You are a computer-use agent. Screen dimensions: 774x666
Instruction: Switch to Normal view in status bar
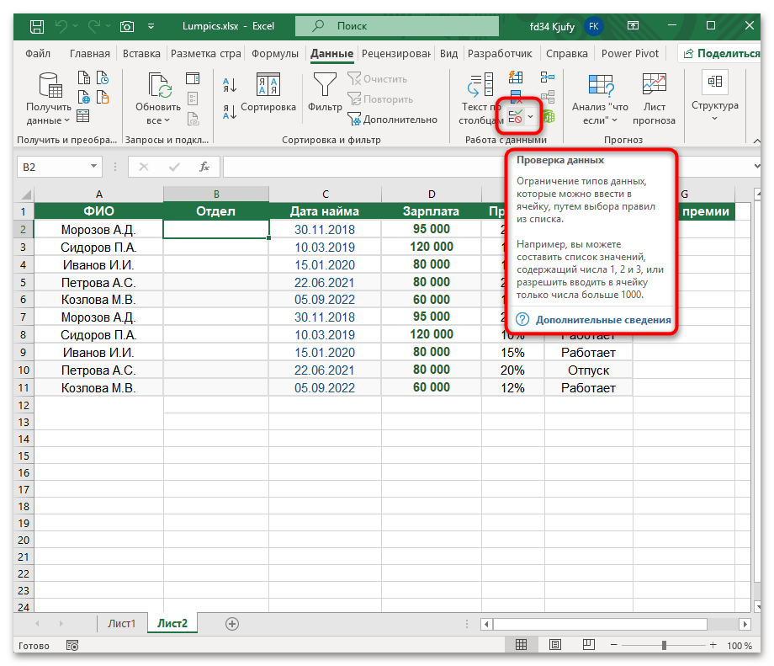tap(521, 645)
